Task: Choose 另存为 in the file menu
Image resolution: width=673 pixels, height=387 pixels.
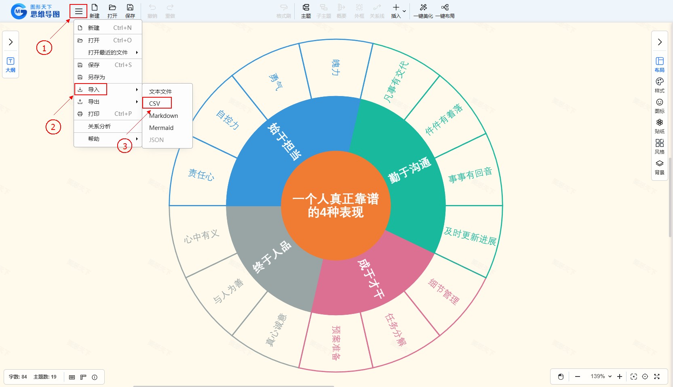Action: pyautogui.click(x=96, y=77)
